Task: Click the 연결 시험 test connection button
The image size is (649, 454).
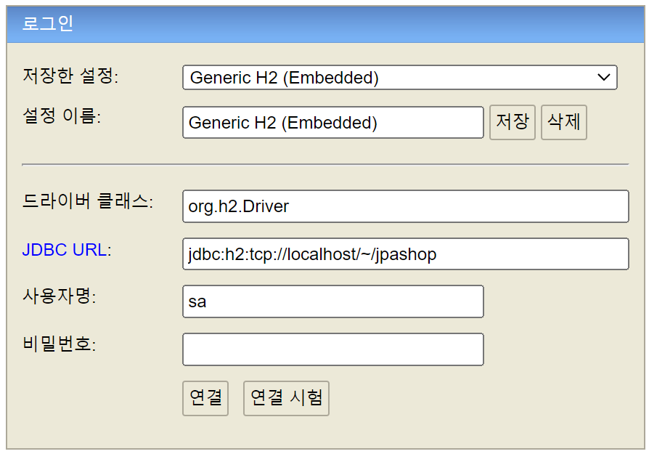Action: tap(286, 398)
